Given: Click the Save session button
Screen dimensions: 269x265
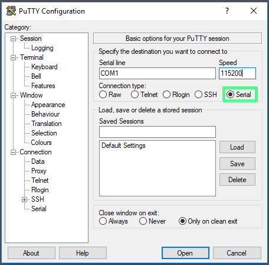Looking at the screenshot, I should [237, 163].
